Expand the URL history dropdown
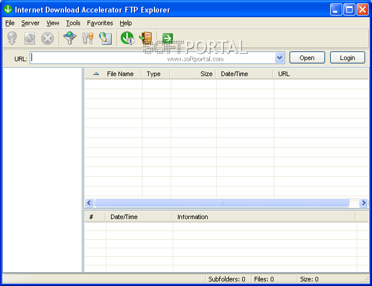372x286 pixels. [280, 58]
